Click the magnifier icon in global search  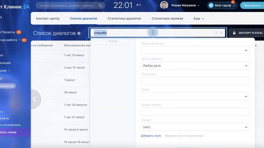(100, 5)
